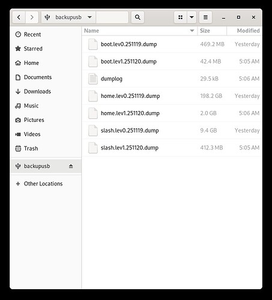Image resolution: width=272 pixels, height=300 pixels.
Task: Sort by the Size column header
Action: [212, 31]
